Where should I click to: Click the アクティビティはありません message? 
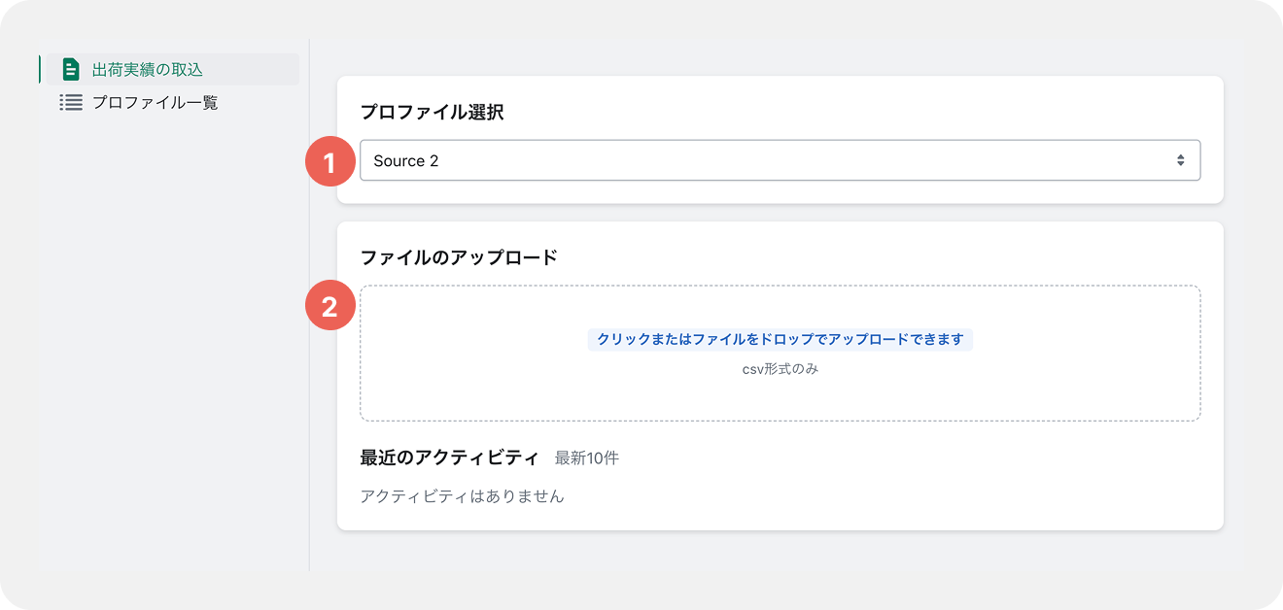coord(462,496)
